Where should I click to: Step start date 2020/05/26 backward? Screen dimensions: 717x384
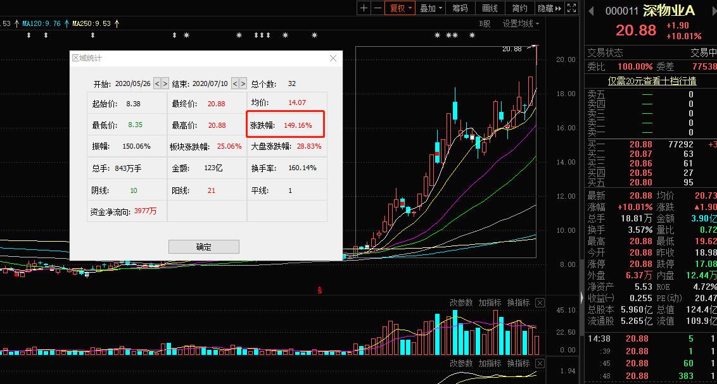[x=157, y=84]
